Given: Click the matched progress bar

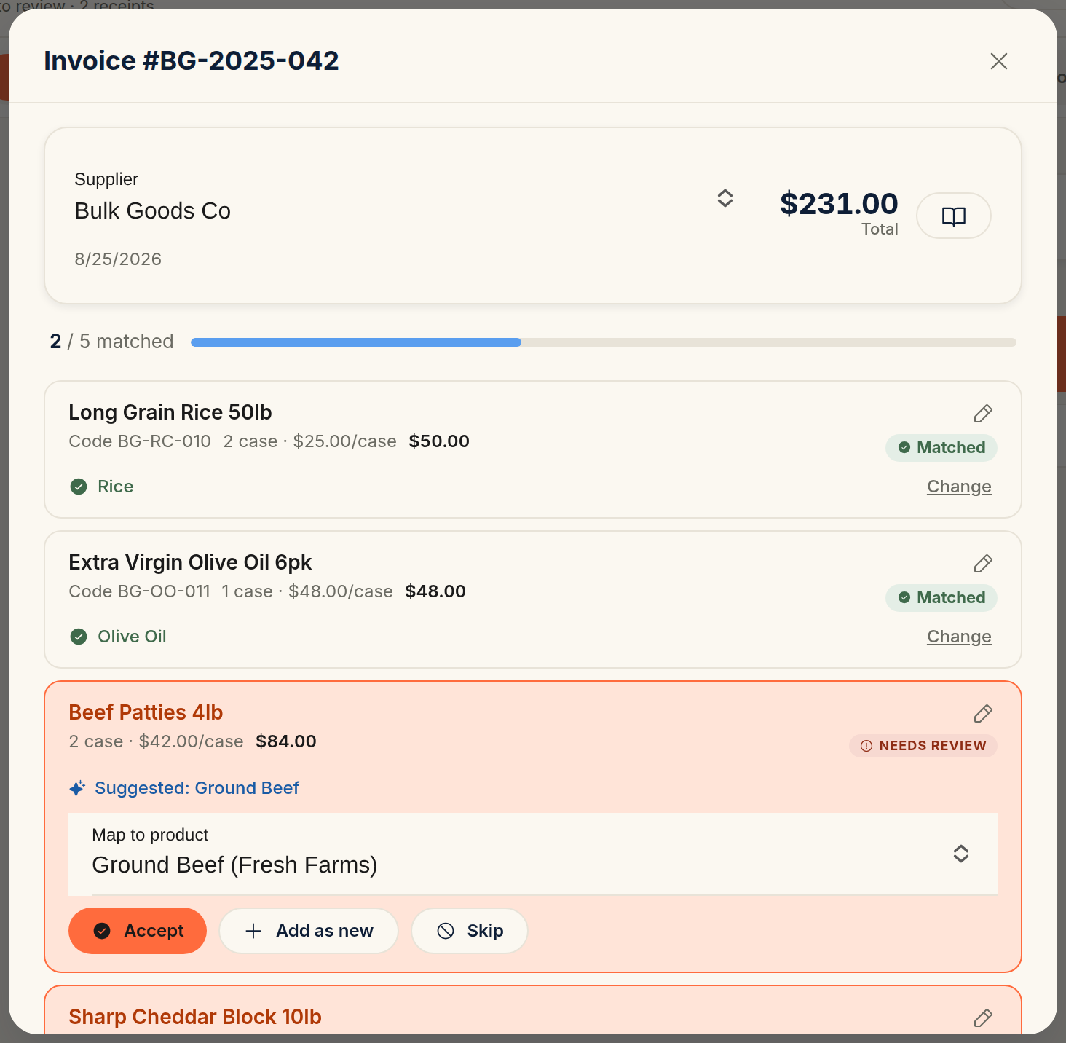Looking at the screenshot, I should pos(603,342).
